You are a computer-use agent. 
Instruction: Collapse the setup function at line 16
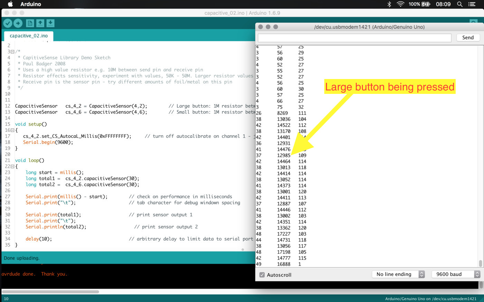click(12, 130)
